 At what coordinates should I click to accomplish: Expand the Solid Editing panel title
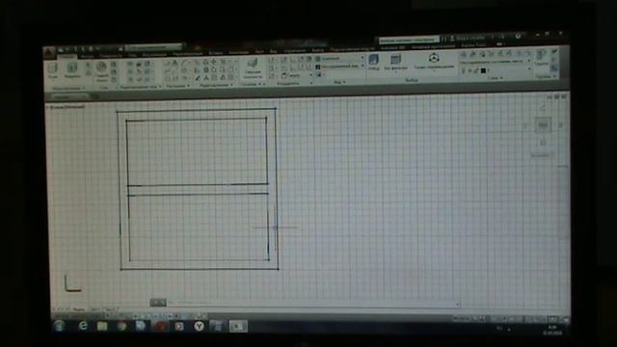[x=140, y=87]
